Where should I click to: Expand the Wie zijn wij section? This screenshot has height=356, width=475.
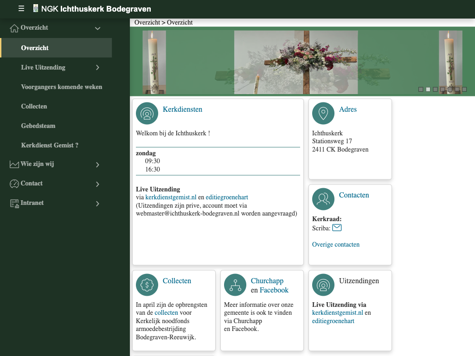[97, 165]
